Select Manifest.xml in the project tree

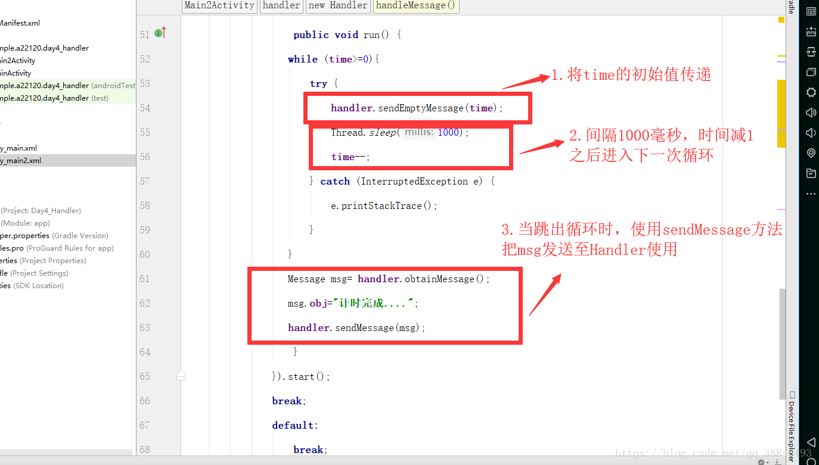[20, 23]
